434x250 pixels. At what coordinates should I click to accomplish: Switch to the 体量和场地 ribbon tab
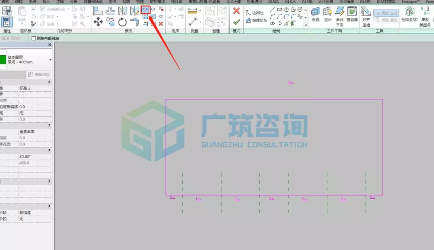coord(93,2)
